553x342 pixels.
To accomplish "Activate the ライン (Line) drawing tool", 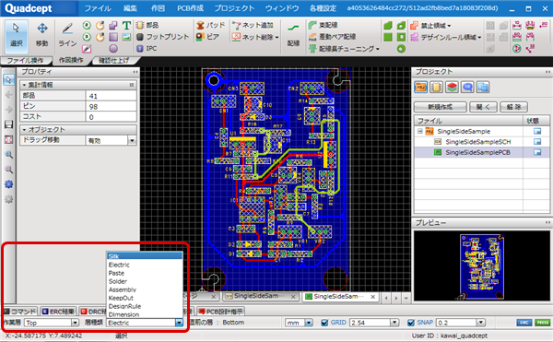I will (67, 35).
